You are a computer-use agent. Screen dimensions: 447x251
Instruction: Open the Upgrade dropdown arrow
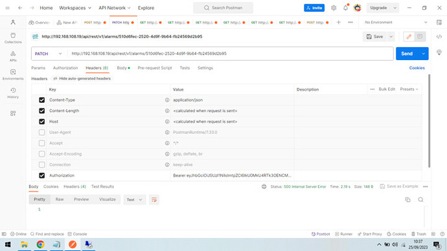(395, 8)
